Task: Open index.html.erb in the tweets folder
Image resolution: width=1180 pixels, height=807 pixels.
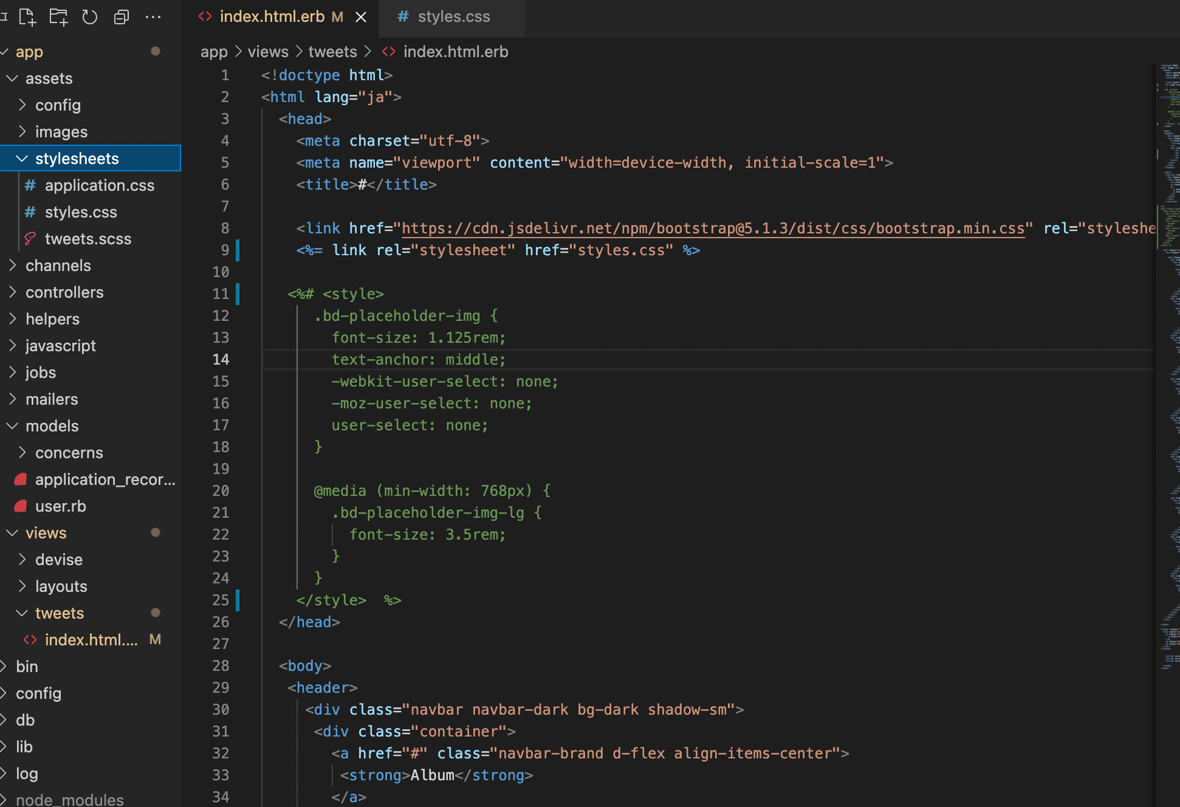Action: coord(91,640)
